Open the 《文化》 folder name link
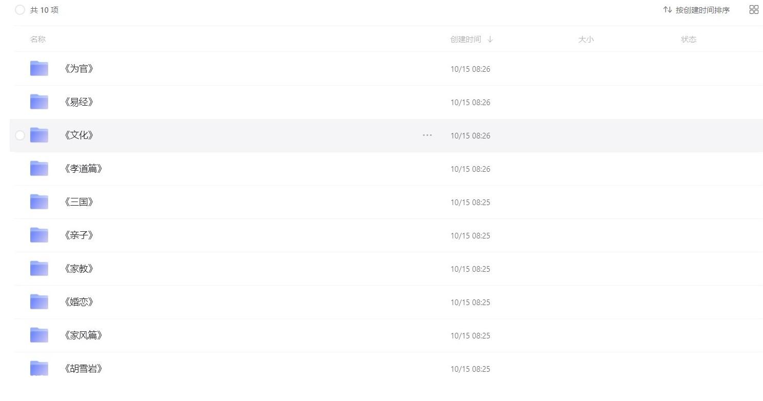Image resolution: width=763 pixels, height=401 pixels. (x=78, y=135)
